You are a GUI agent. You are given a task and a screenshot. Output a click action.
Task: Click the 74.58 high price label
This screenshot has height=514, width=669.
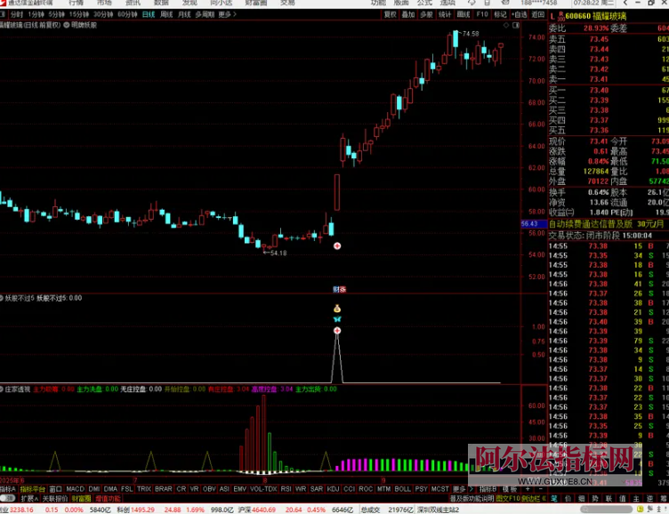tap(469, 34)
